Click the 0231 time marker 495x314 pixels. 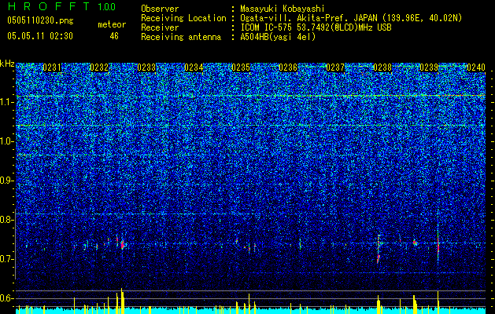pyautogui.click(x=52, y=68)
